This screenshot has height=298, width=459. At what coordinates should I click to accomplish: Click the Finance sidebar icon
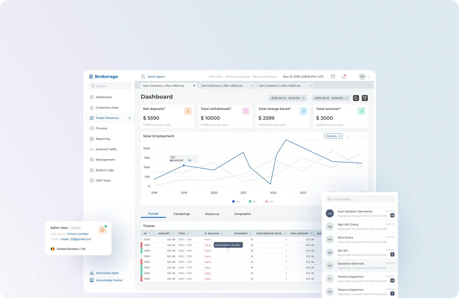tap(92, 128)
